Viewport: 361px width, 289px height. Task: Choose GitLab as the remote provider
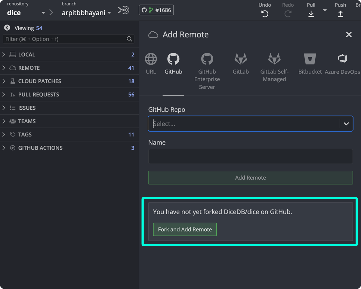(x=241, y=63)
